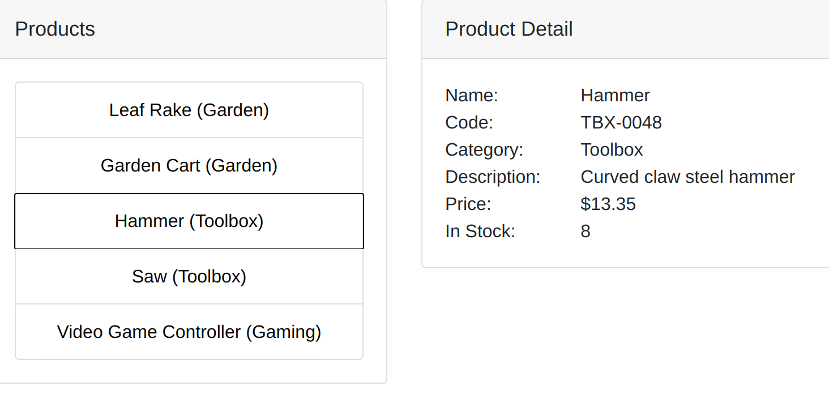829x403 pixels.
Task: Click the Hammer (Toolbox) list item
Action: [189, 221]
